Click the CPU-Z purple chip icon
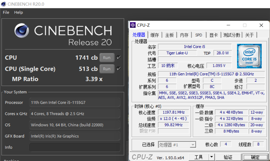 133,25
